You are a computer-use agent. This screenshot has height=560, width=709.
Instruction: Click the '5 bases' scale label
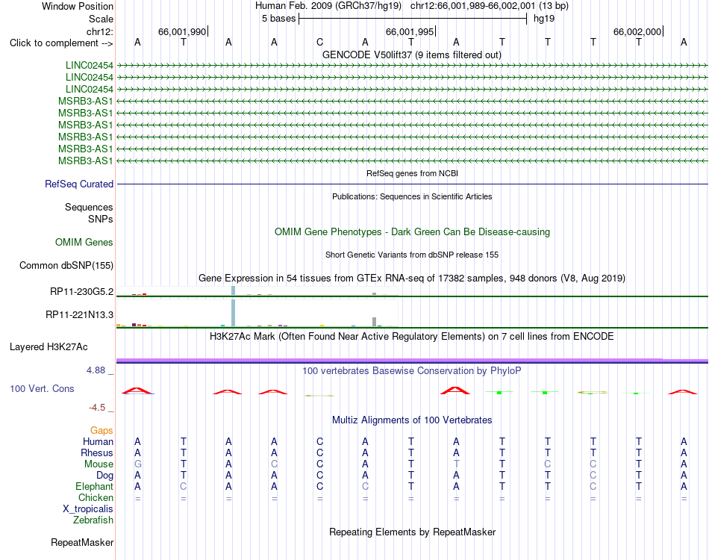click(278, 19)
